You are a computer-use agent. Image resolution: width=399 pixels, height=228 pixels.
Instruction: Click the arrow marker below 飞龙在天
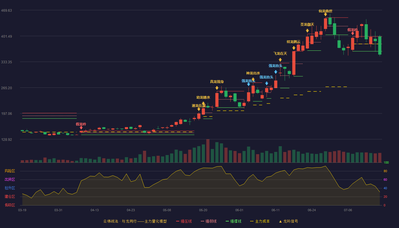[x=280, y=60]
